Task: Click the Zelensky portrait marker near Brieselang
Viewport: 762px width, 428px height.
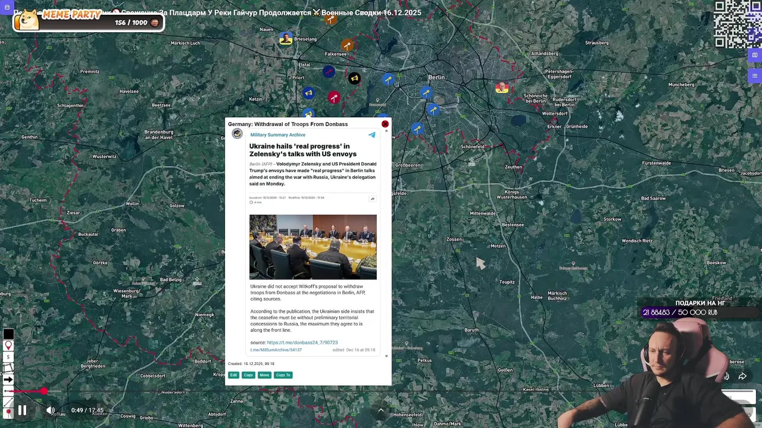Action: click(286, 39)
